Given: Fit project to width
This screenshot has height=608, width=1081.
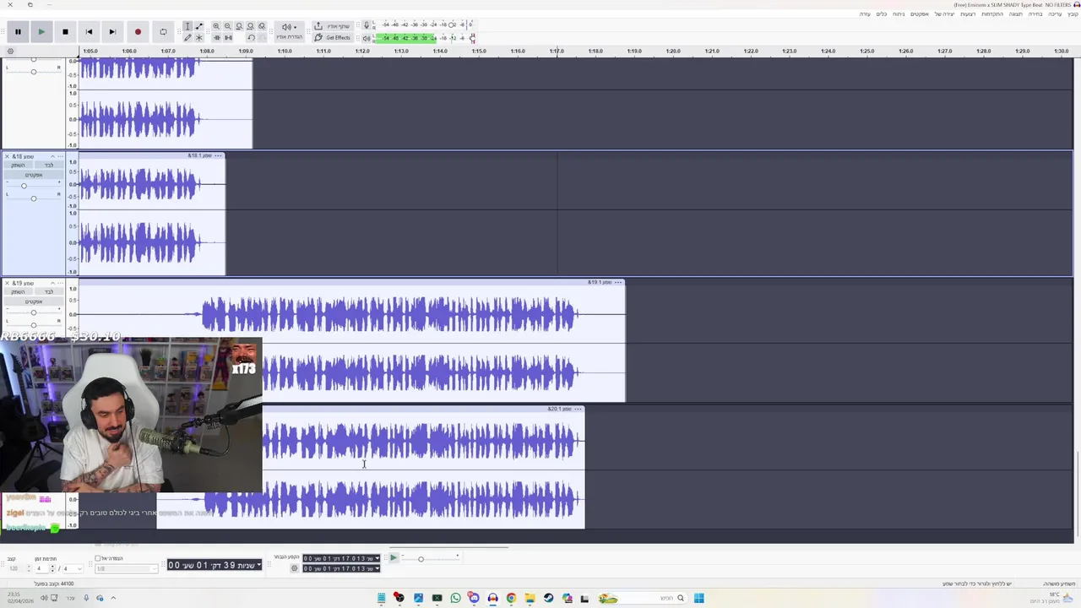Looking at the screenshot, I should (x=250, y=26).
